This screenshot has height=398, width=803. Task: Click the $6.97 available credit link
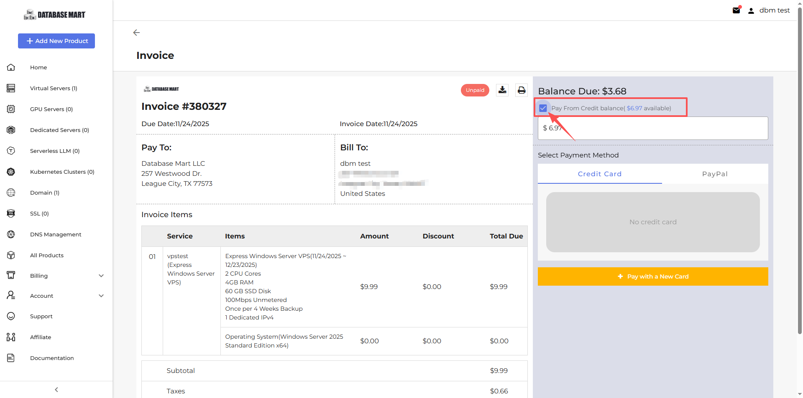[634, 108]
